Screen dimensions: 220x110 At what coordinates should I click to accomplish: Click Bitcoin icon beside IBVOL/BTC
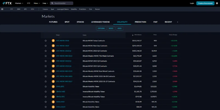point(53,97)
